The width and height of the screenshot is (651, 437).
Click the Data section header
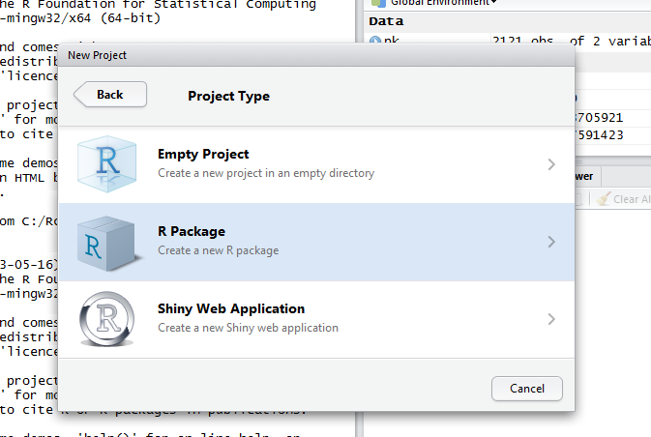click(x=386, y=21)
